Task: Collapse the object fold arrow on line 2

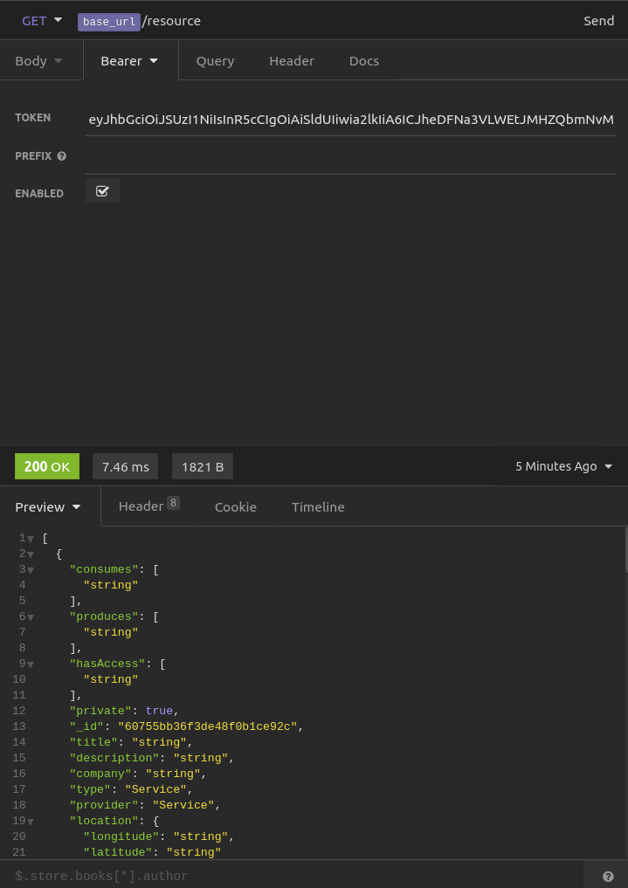Action: tap(31, 554)
